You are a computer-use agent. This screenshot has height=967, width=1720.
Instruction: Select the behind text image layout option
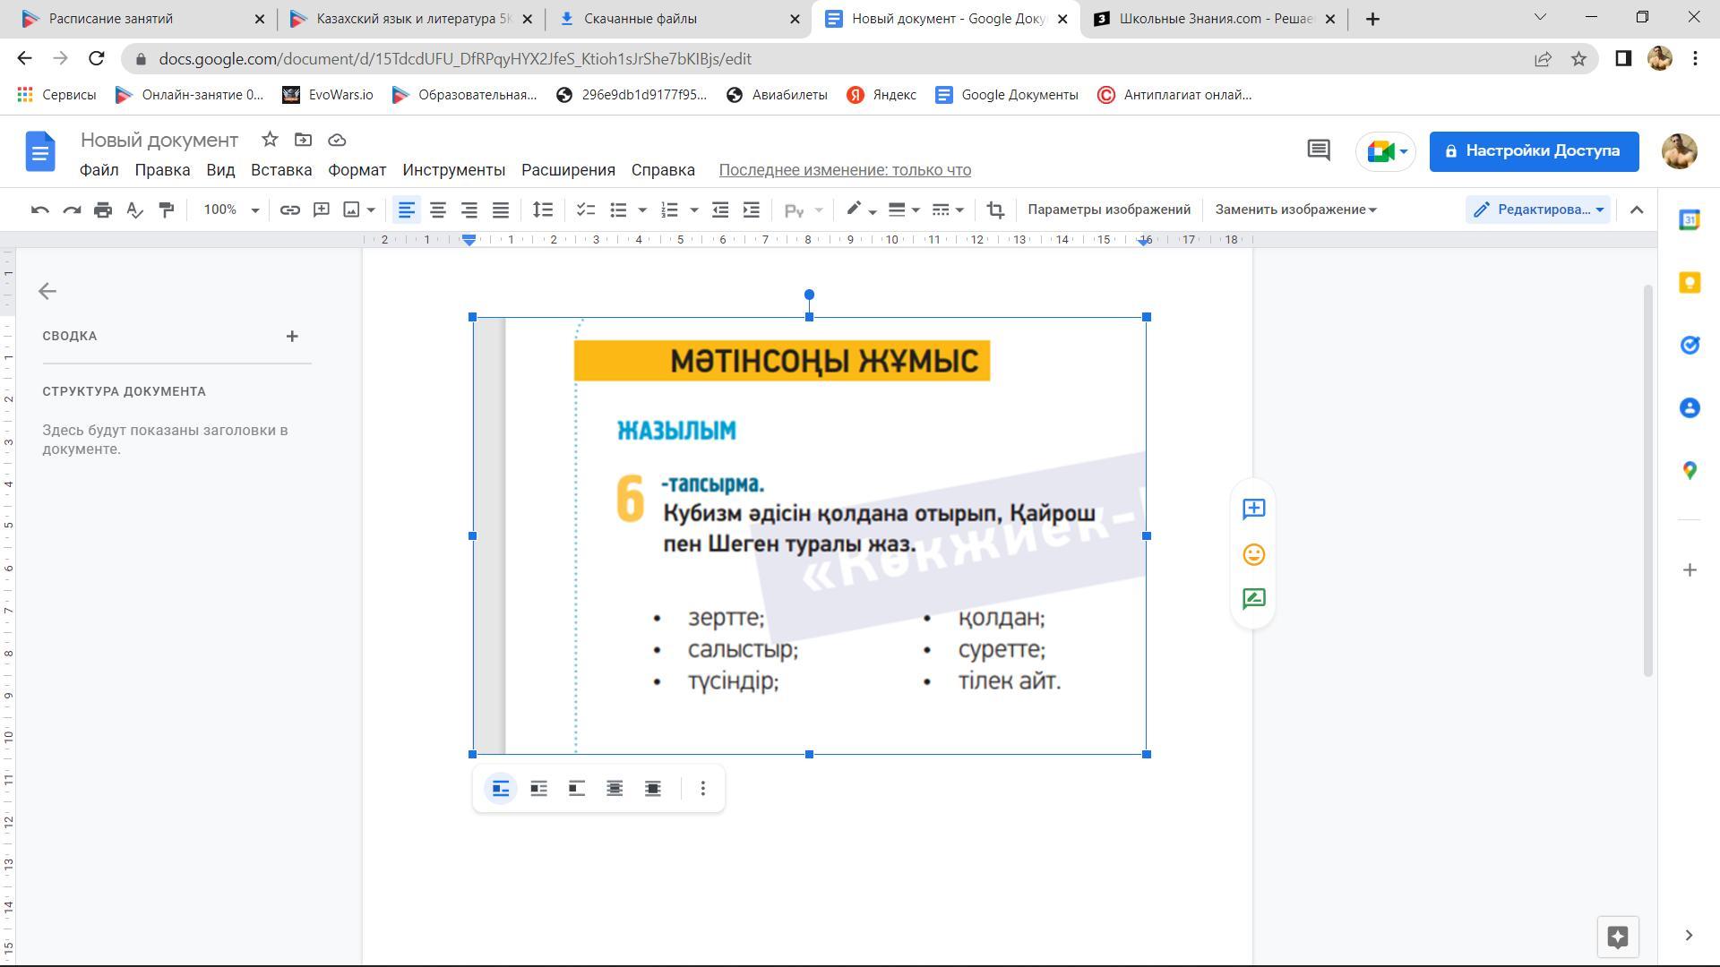[615, 789]
